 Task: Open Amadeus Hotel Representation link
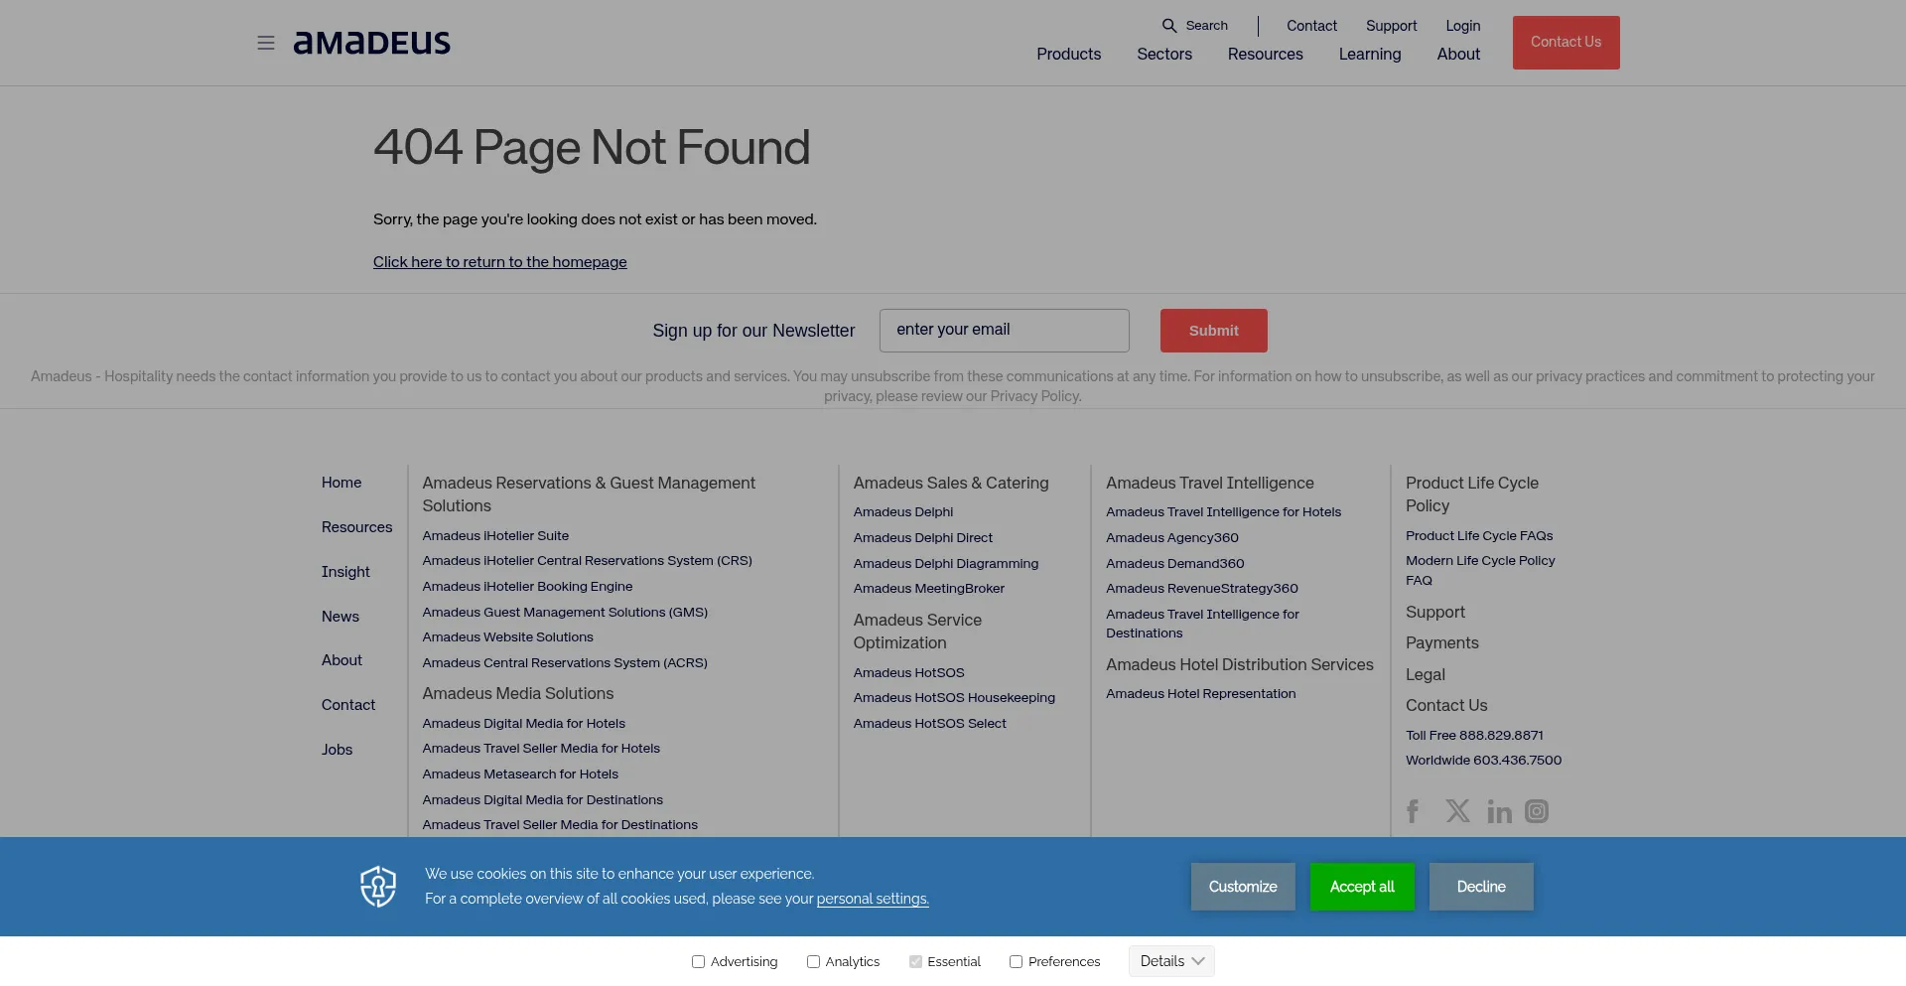[1200, 694]
